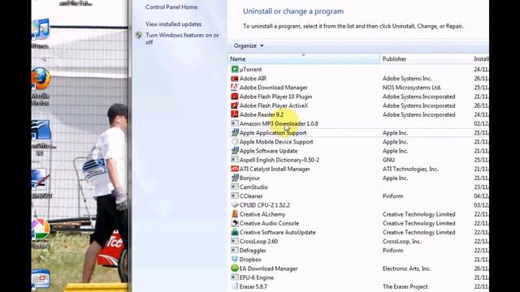The image size is (520, 292).
Task: Select the µTorrent name text
Action: click(250, 69)
